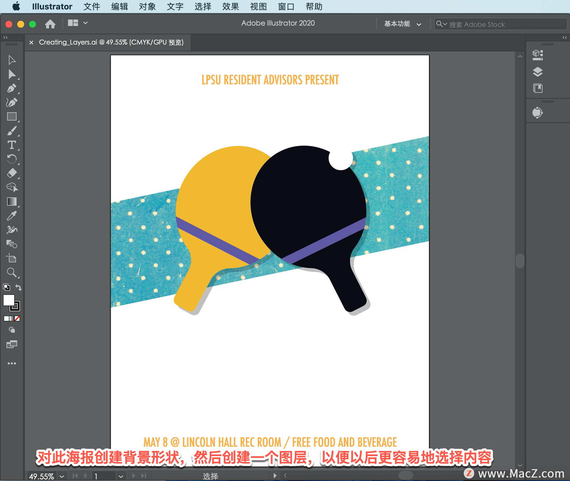Click the Adobe Stock search field
Screen dimensions: 570x481
(505, 24)
